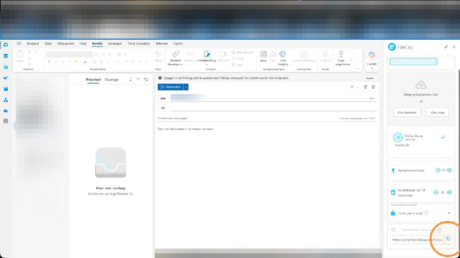Click the Verwijder alle link
The width and height of the screenshot is (460, 258).
tap(402, 145)
